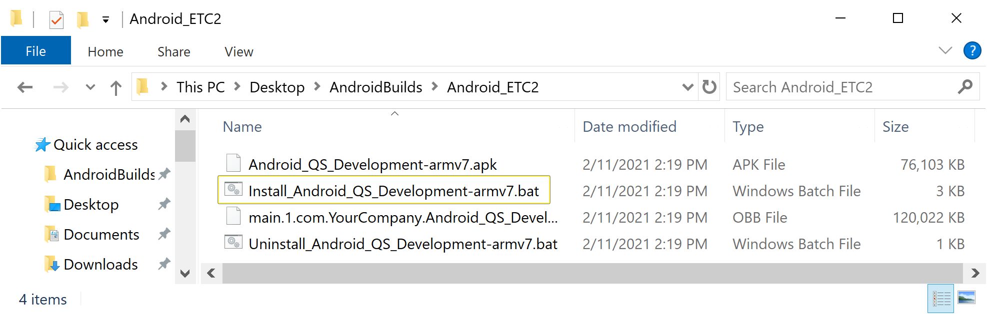Switch to the View ribbon tab
This screenshot has height=314, width=987.
pyautogui.click(x=238, y=51)
